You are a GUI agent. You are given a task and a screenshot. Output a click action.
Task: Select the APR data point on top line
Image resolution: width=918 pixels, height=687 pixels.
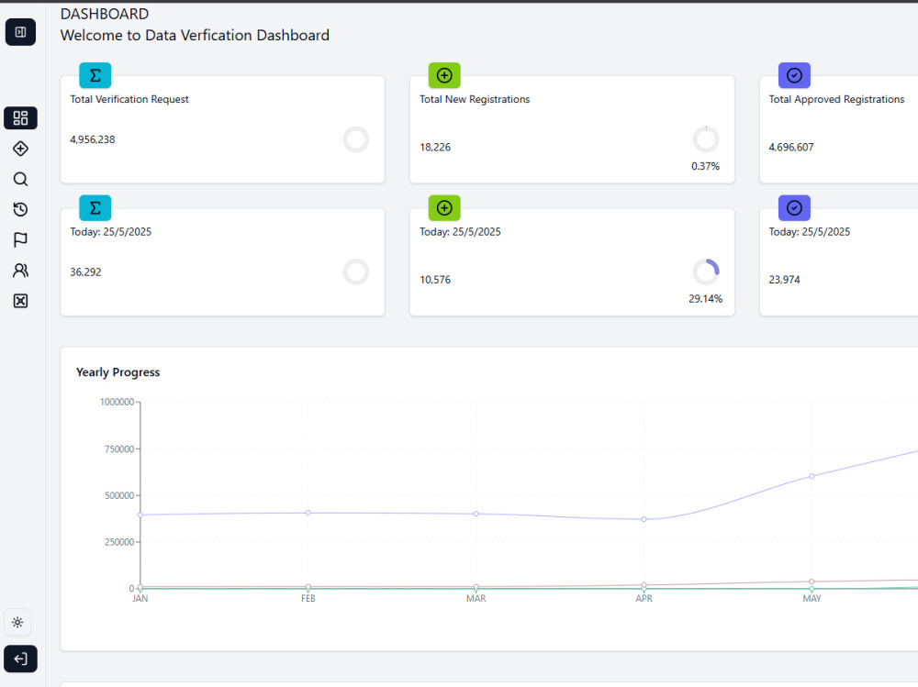click(x=644, y=519)
